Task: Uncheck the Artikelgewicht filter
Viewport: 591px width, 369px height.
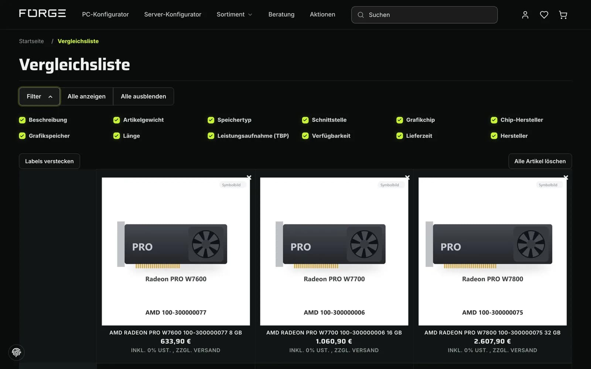Action: tap(116, 120)
